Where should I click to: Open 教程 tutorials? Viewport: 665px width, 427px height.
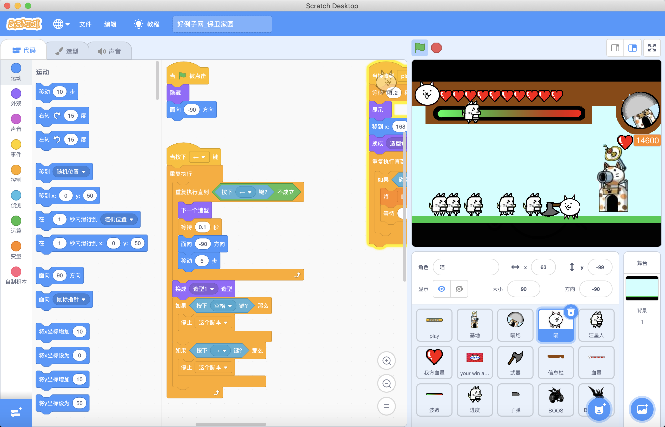(x=147, y=24)
